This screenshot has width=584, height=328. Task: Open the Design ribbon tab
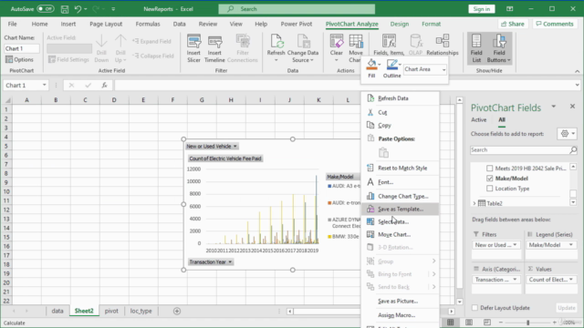(x=400, y=24)
